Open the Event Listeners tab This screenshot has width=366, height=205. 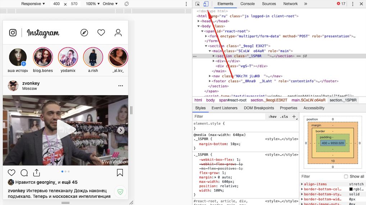(224, 108)
